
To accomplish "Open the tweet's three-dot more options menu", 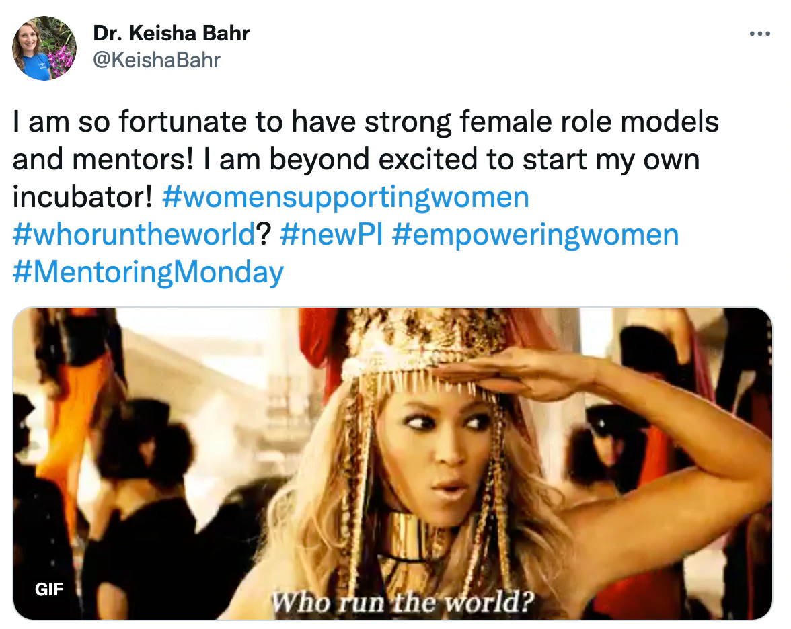I will point(759,34).
